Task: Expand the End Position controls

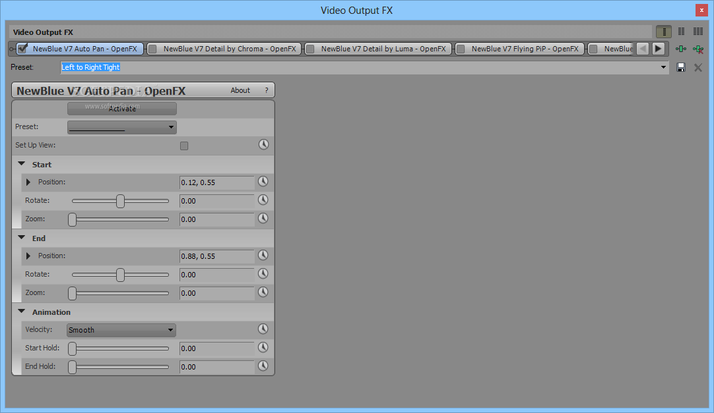Action: [x=28, y=256]
